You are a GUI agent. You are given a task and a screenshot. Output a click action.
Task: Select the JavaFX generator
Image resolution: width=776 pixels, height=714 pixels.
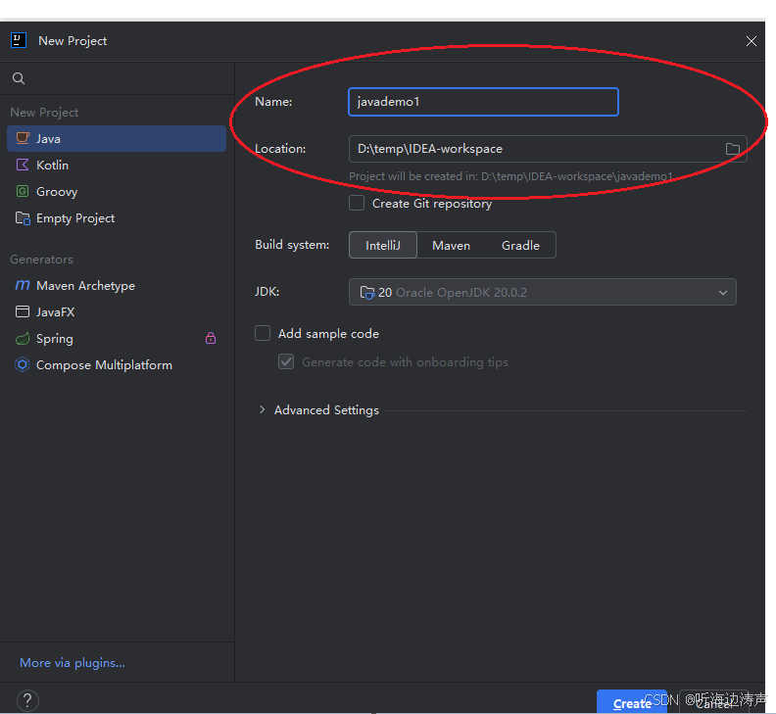[x=117, y=311]
